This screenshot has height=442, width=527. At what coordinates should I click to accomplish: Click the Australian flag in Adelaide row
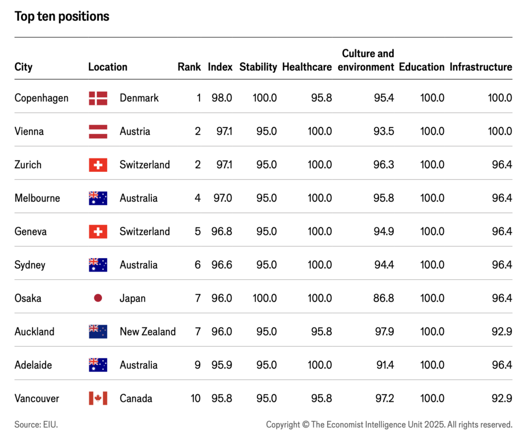pos(98,365)
